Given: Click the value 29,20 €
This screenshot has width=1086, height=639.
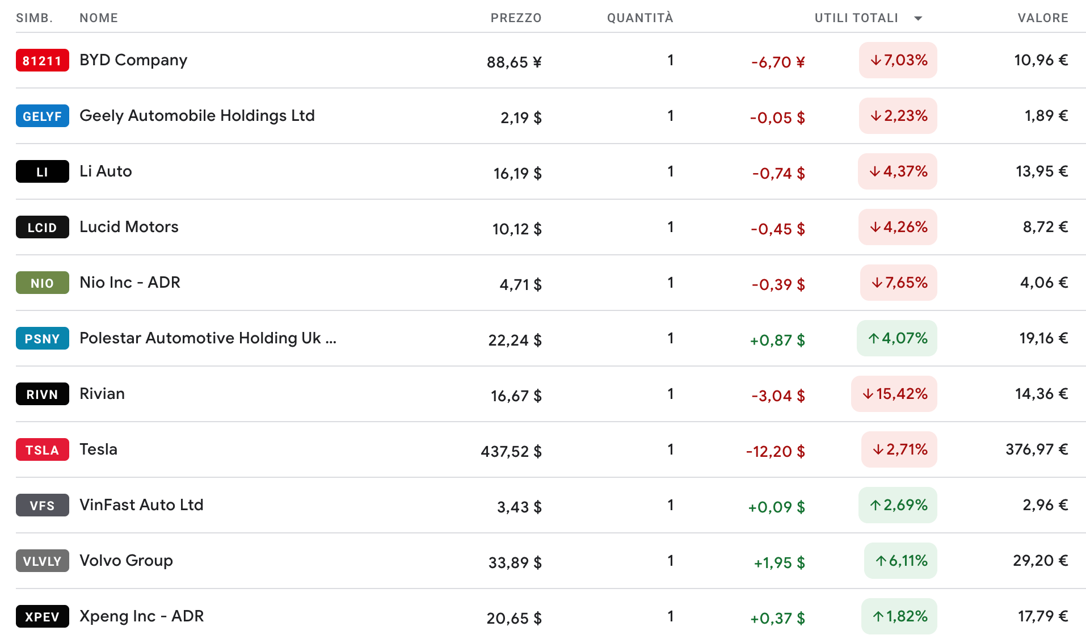Looking at the screenshot, I should click(x=1041, y=561).
